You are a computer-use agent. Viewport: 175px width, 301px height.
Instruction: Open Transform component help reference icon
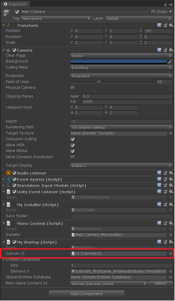159,25
